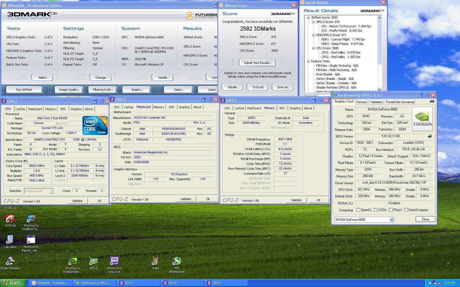
Task: Click Filtering & AA... button
Action: point(103,90)
